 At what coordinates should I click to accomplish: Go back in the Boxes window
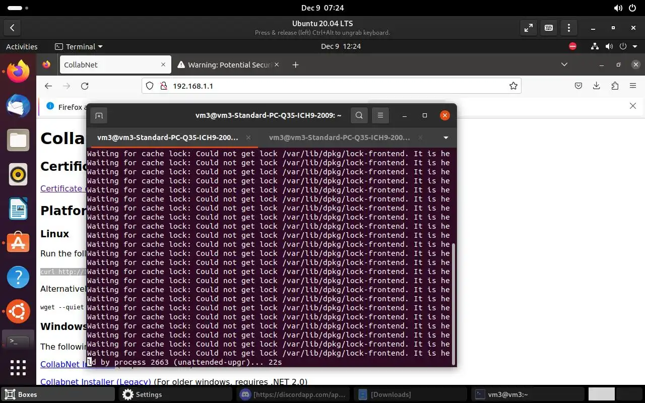pos(12,28)
